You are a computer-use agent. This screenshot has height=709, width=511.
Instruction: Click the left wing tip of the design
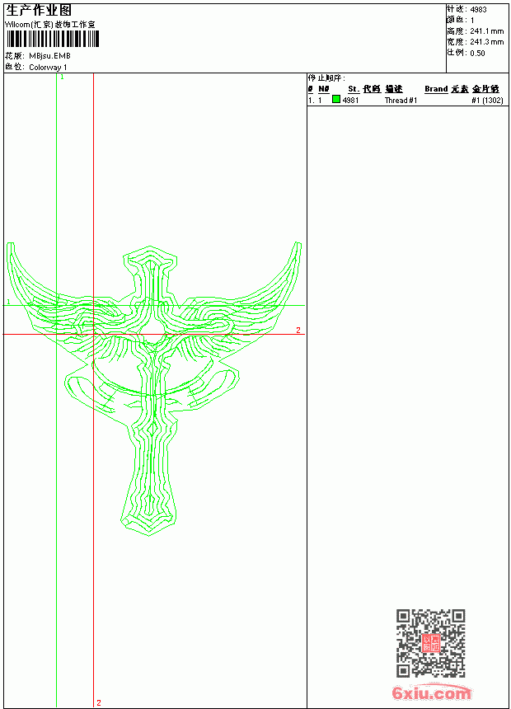(x=10, y=246)
